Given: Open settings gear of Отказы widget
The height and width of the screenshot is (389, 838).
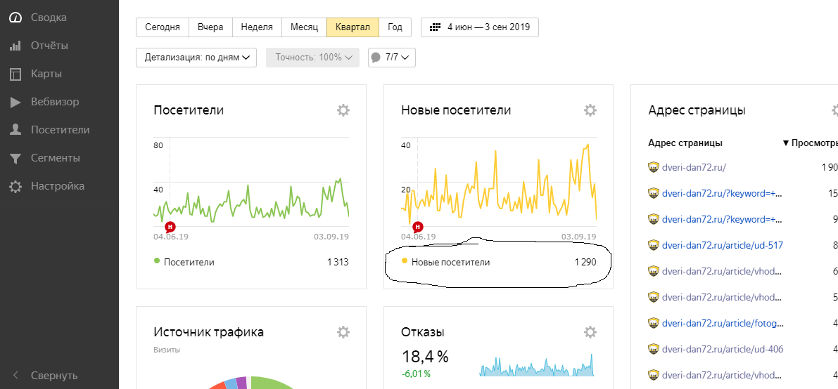Looking at the screenshot, I should tap(590, 332).
